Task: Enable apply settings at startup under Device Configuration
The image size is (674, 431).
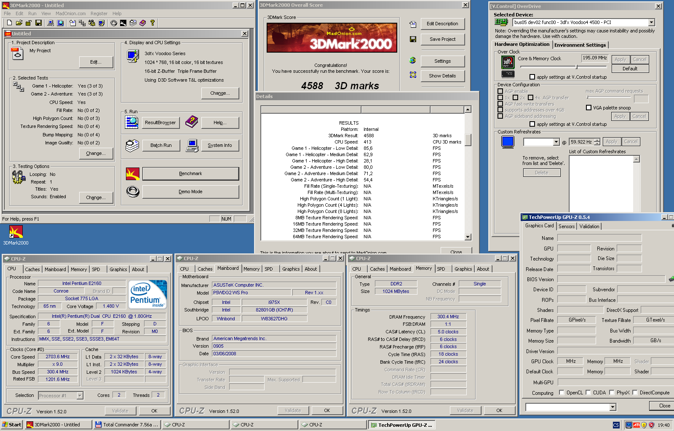Action: pyautogui.click(x=532, y=124)
